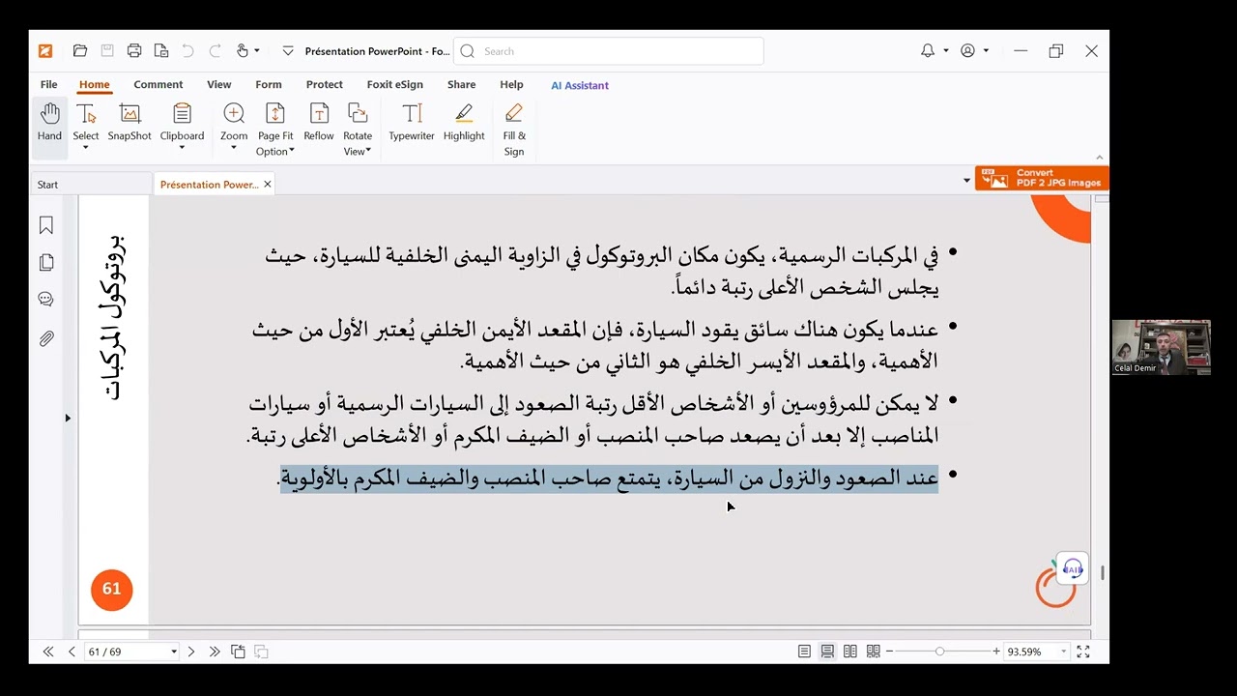Click the zoom in plus button
Screen dimensions: 1237x696
coord(996,652)
